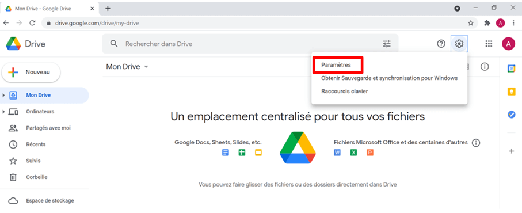Go to Corbeille in sidebar
The height and width of the screenshot is (213, 522).
37,177
